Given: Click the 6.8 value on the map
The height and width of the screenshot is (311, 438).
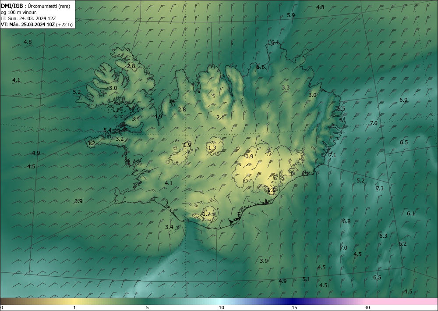Looking at the screenshot, I should pos(346,222).
